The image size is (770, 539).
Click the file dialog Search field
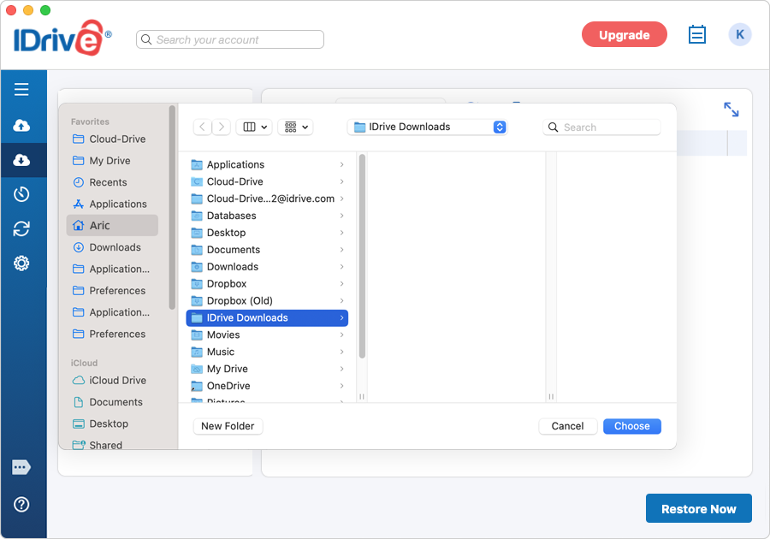[x=601, y=127]
